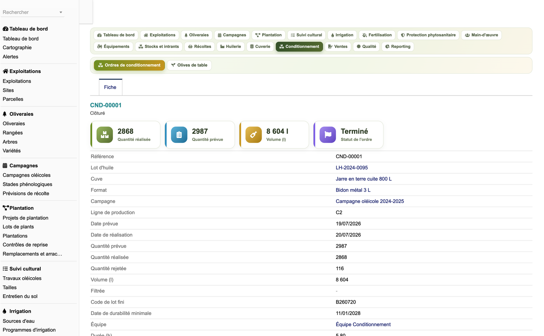Open Sources d'eau in the sidebar
This screenshot has width=544, height=336.
pos(19,321)
